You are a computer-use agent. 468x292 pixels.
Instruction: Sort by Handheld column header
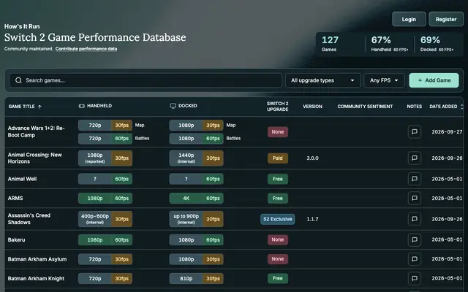pos(99,106)
